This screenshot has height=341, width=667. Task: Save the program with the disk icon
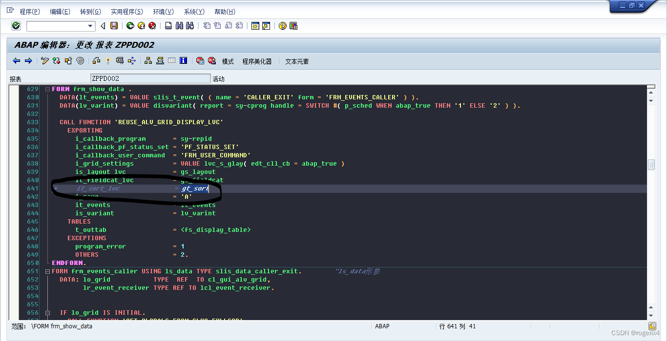tap(114, 25)
